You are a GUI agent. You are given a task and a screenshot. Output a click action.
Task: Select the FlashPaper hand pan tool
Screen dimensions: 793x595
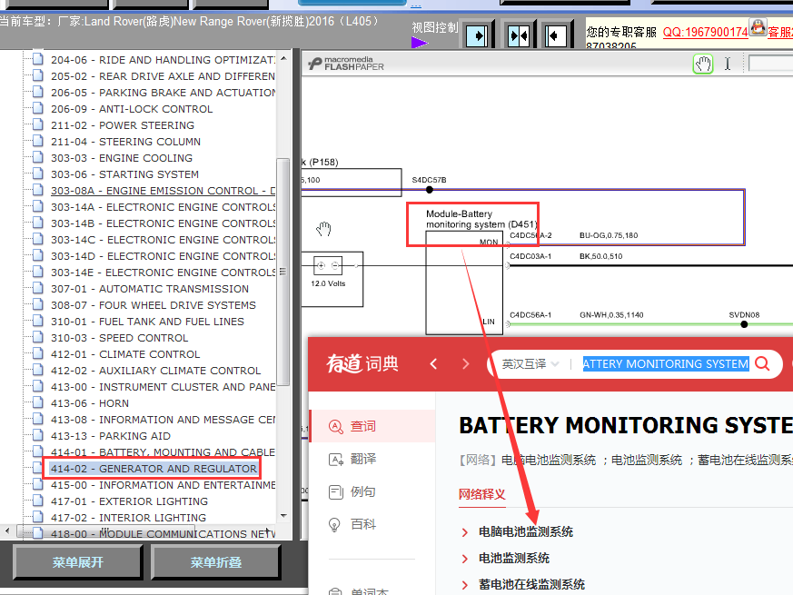[x=702, y=64]
